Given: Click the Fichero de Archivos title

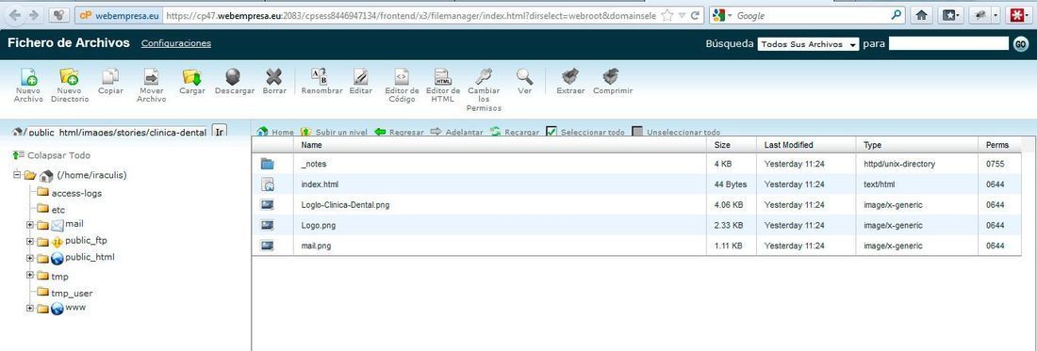Looking at the screenshot, I should click(x=69, y=43).
